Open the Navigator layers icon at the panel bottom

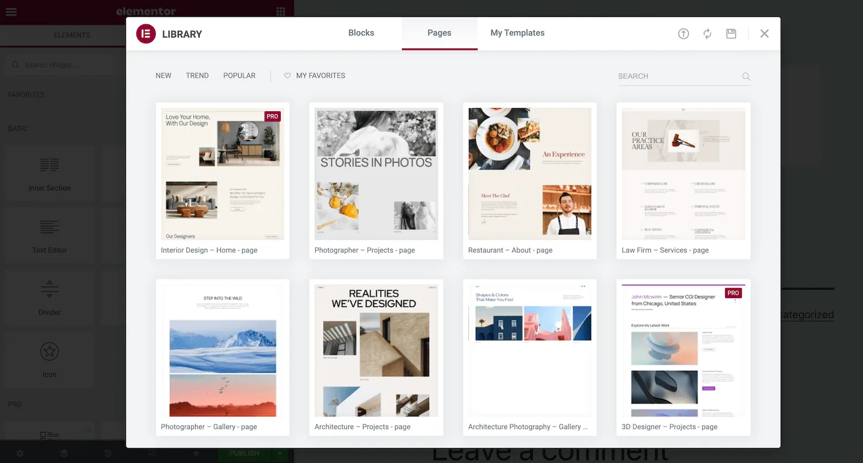64,453
